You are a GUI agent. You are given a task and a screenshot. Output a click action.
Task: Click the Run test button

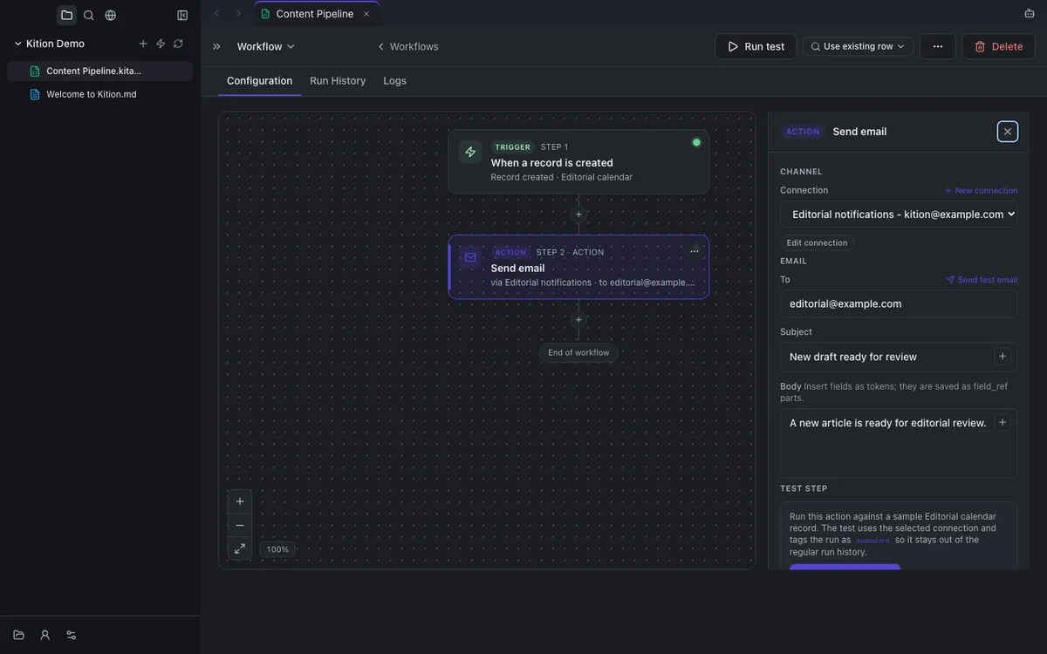coord(756,46)
